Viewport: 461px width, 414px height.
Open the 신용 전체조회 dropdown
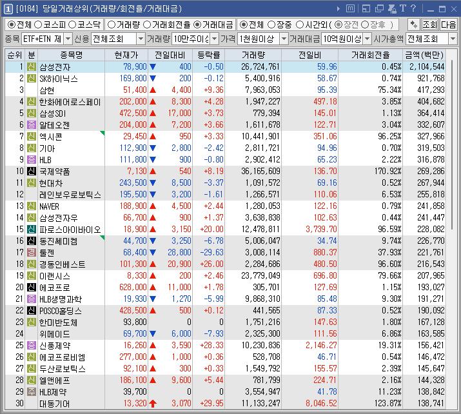[141, 39]
